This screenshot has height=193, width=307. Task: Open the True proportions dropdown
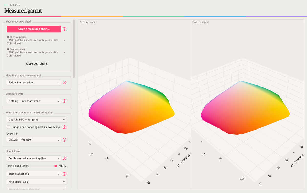[x=34, y=174]
